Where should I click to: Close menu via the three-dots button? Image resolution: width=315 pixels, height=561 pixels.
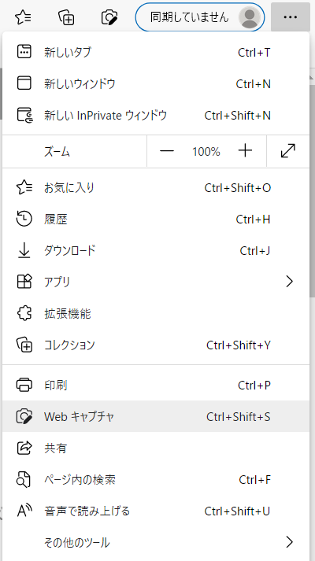point(290,17)
